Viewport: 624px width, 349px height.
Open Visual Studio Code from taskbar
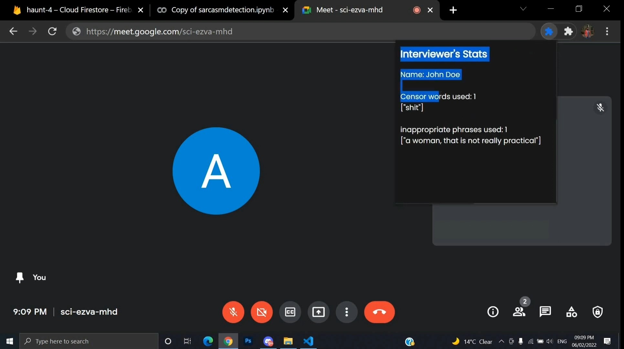[308, 341]
